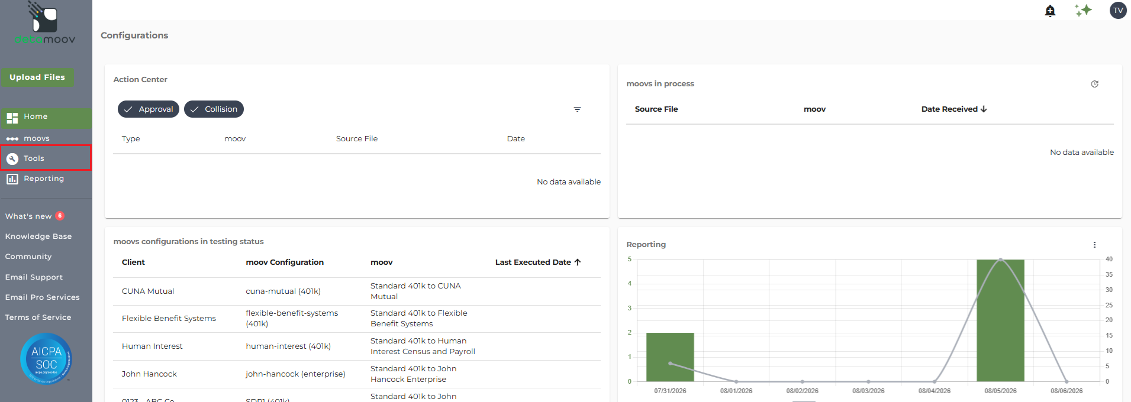Click the AI sparkle icon in header
Screen dimensions: 1131x402
pyautogui.click(x=1083, y=11)
